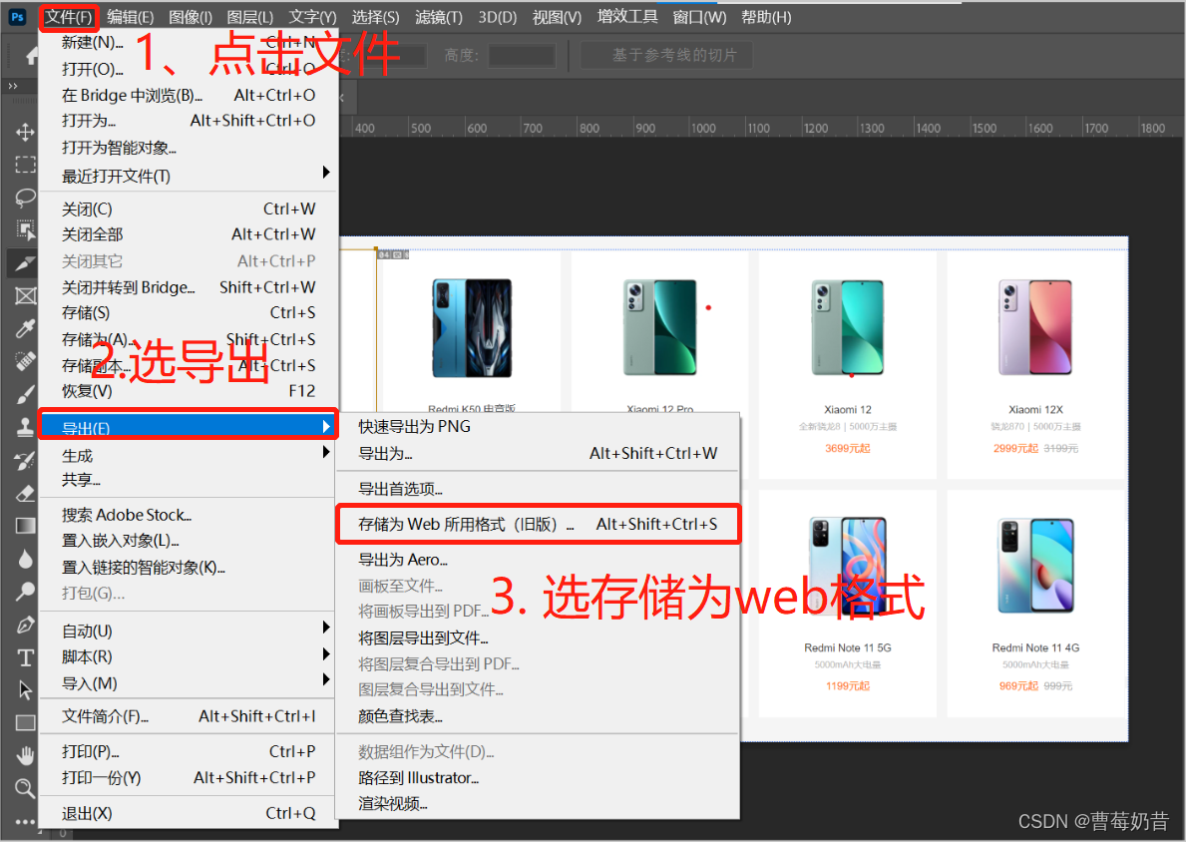The width and height of the screenshot is (1186, 842).
Task: Select the Blur tool
Action: pos(25,559)
